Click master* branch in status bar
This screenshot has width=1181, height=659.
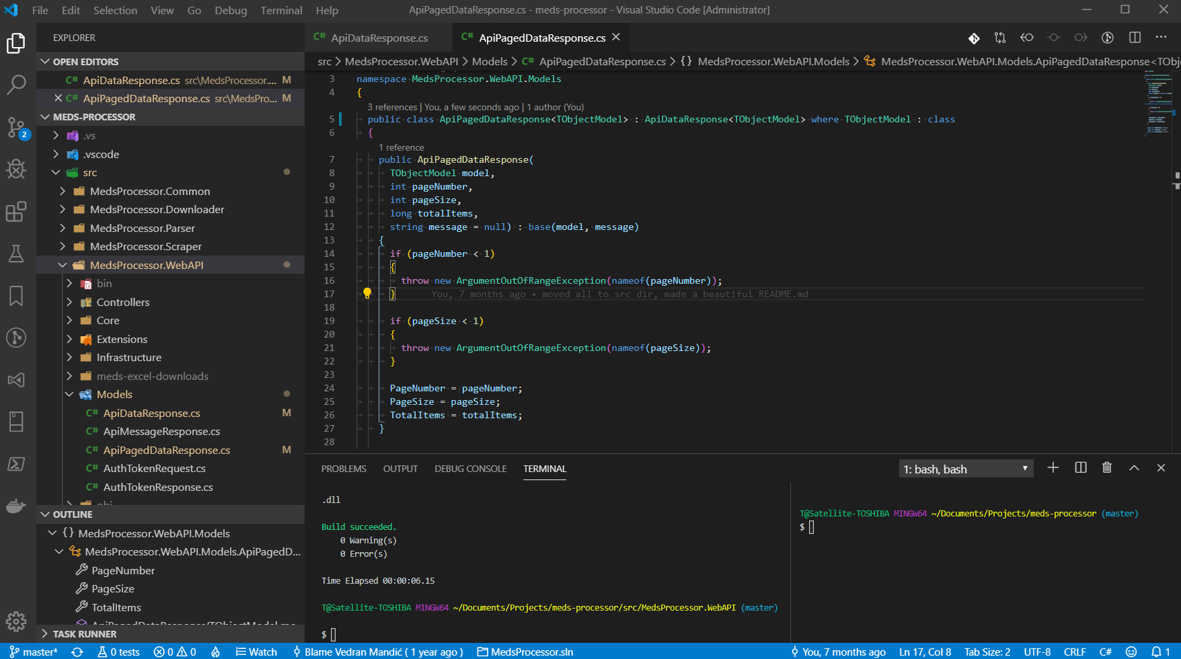pyautogui.click(x=34, y=652)
